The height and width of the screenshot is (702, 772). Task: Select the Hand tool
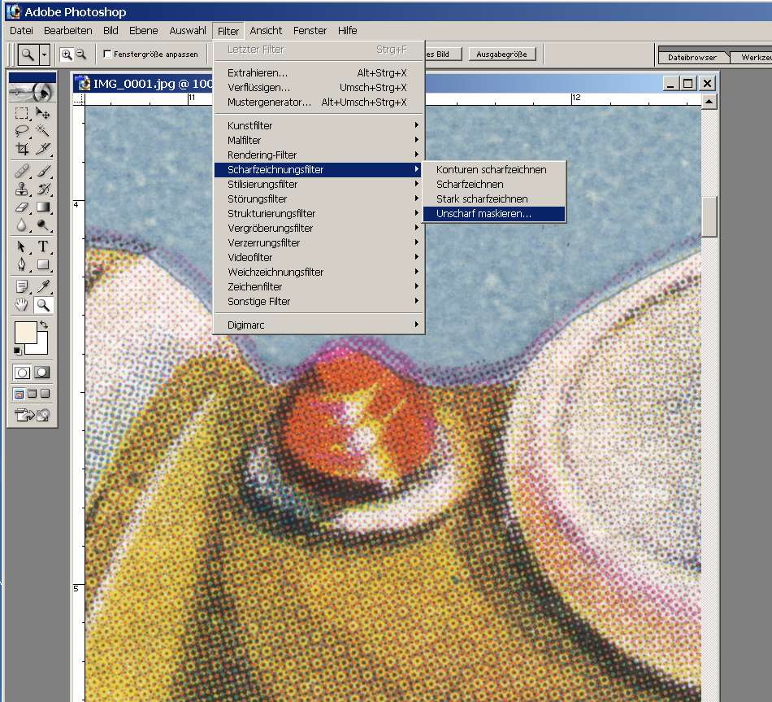coord(22,305)
